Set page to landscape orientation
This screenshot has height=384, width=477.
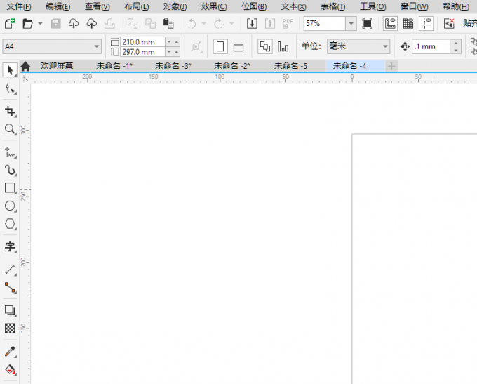[238, 48]
